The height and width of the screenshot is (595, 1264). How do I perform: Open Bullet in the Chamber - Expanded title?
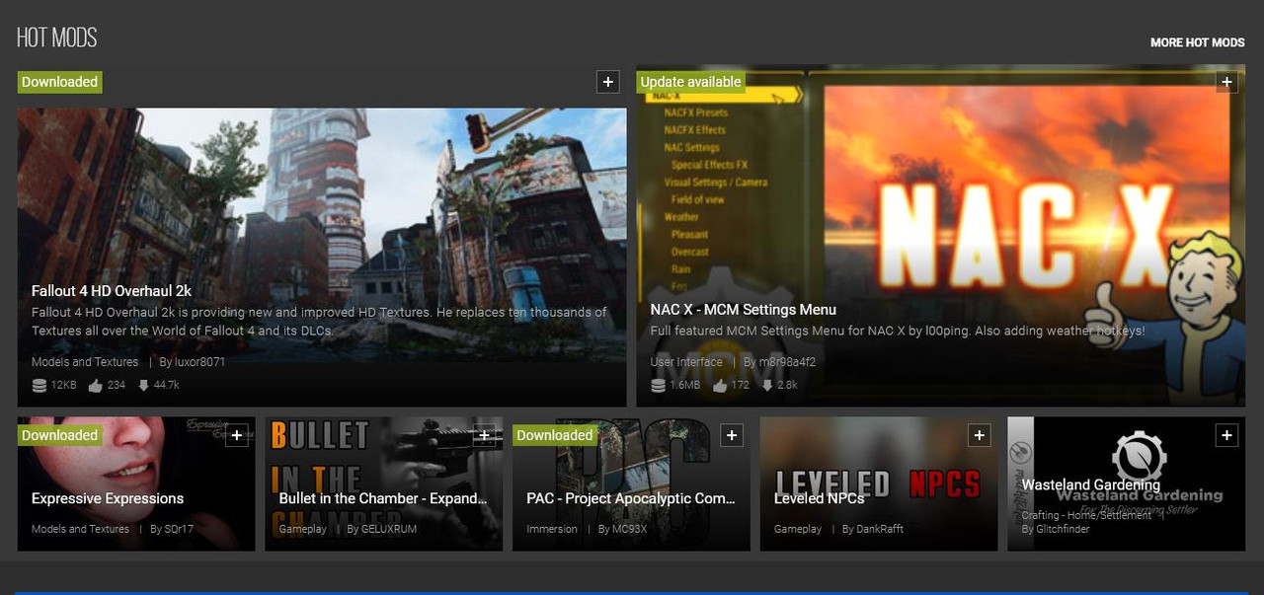(x=383, y=498)
